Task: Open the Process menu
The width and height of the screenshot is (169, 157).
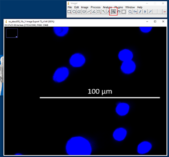Action: coord(95,7)
